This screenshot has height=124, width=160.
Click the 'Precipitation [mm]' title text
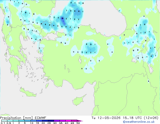tap(16, 118)
